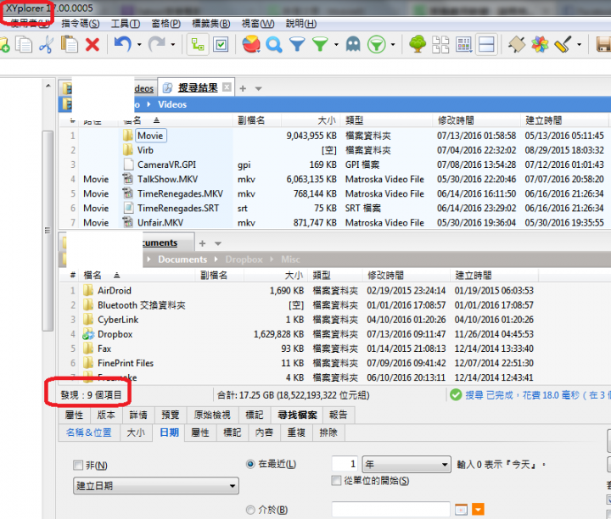The height and width of the screenshot is (519, 611).
Task: Open dropdown arrow beside paintbrush icon
Action: (x=579, y=44)
